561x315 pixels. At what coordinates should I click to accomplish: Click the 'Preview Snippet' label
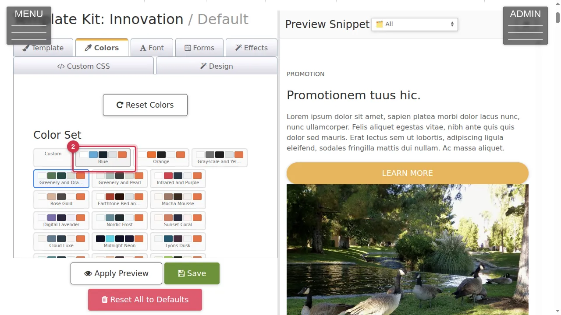point(327,24)
